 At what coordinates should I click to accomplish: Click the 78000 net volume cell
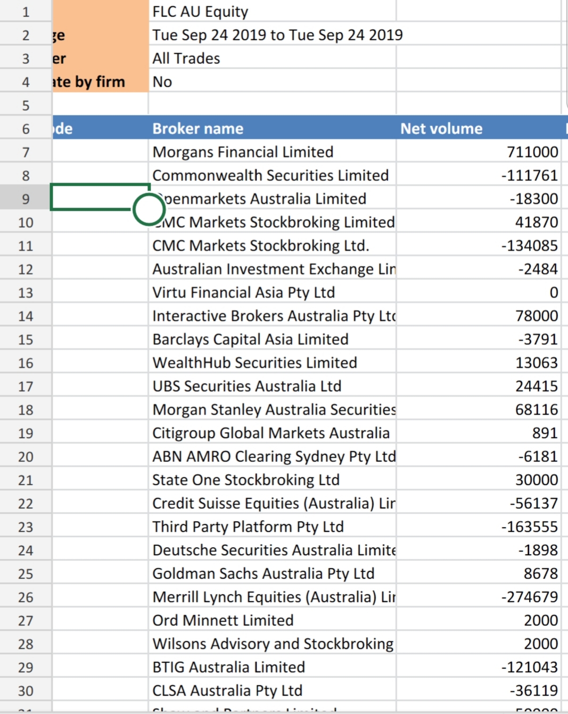(x=479, y=316)
